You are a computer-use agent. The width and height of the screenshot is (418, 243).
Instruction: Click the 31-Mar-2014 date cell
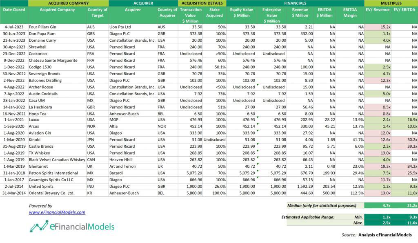pyautogui.click(x=14, y=193)
